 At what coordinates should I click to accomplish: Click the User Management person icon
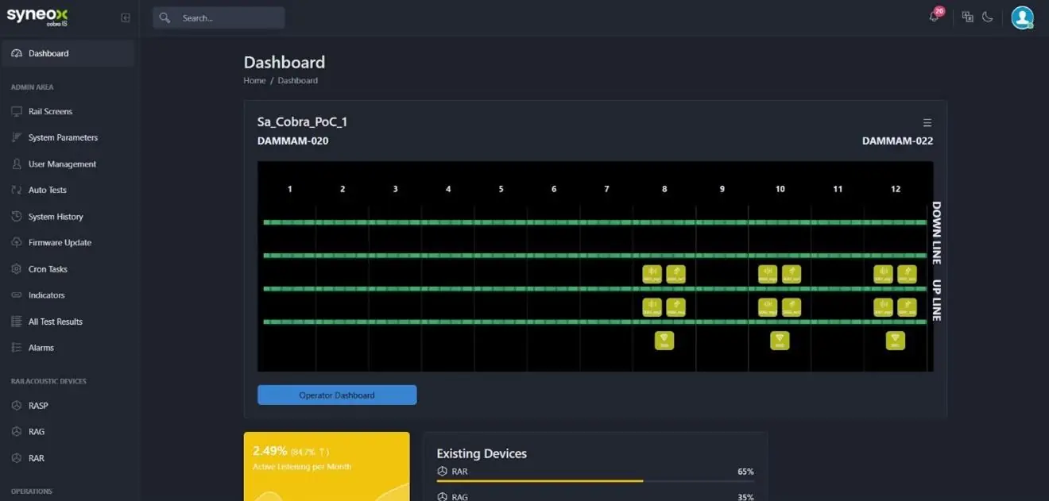[17, 164]
